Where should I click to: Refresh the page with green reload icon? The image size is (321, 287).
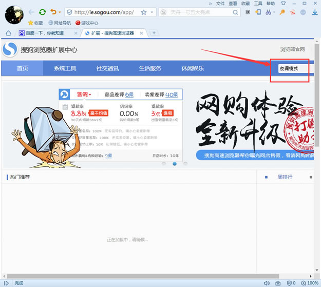[x=43, y=12]
